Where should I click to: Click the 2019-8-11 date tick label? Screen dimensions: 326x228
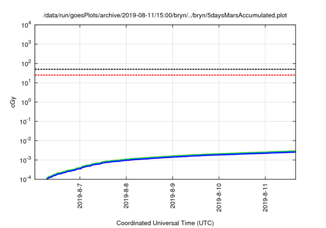pyautogui.click(x=265, y=197)
